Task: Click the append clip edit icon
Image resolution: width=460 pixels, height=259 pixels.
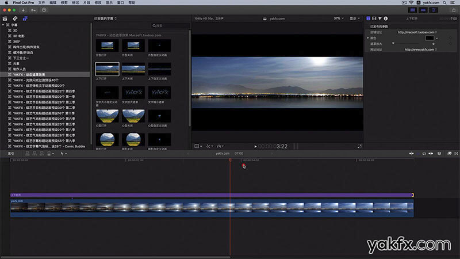Action: [x=41, y=154]
